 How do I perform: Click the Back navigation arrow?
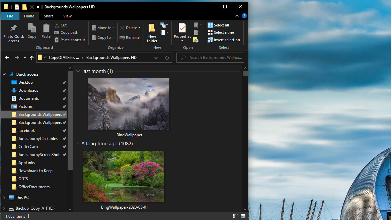7,58
